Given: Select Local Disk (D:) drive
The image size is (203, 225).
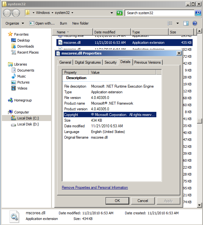Looking at the screenshot, I should click(28, 124).
